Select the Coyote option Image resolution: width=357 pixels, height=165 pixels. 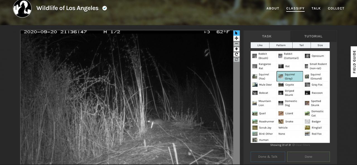pyautogui.click(x=290, y=85)
